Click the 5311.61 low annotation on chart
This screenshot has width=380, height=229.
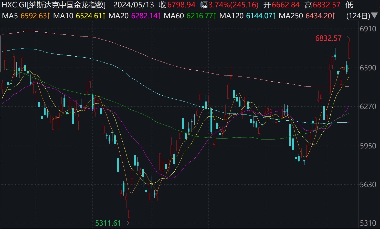click(108, 223)
